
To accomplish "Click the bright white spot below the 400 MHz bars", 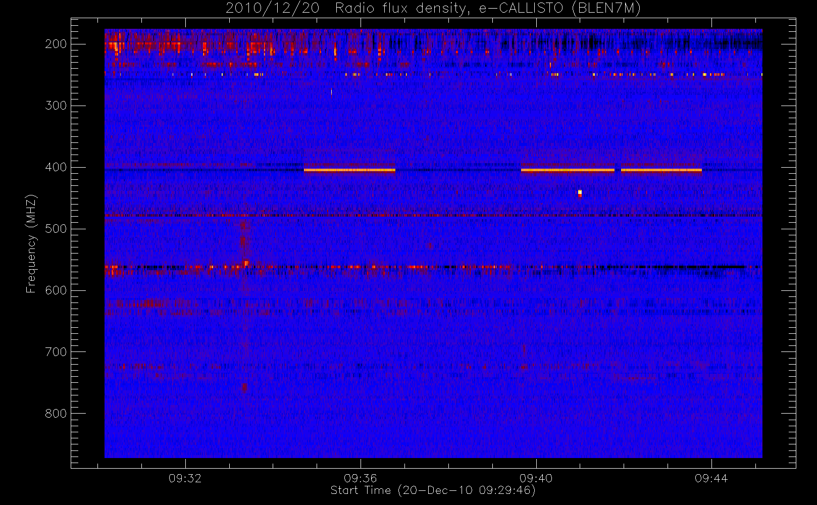I will pyautogui.click(x=580, y=192).
